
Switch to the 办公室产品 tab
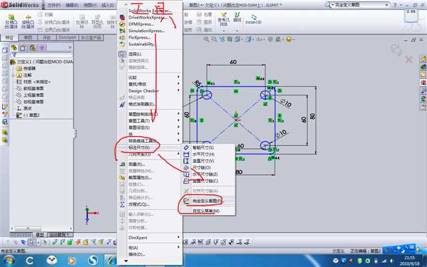tap(91, 37)
